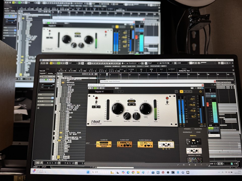Screen dimensions: 242x181
Task: Open T-RackS shop cart icon
Action: point(190,165)
